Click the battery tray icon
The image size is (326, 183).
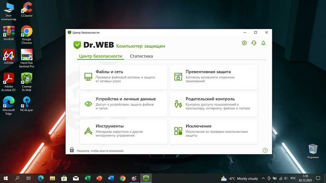pos(274,178)
